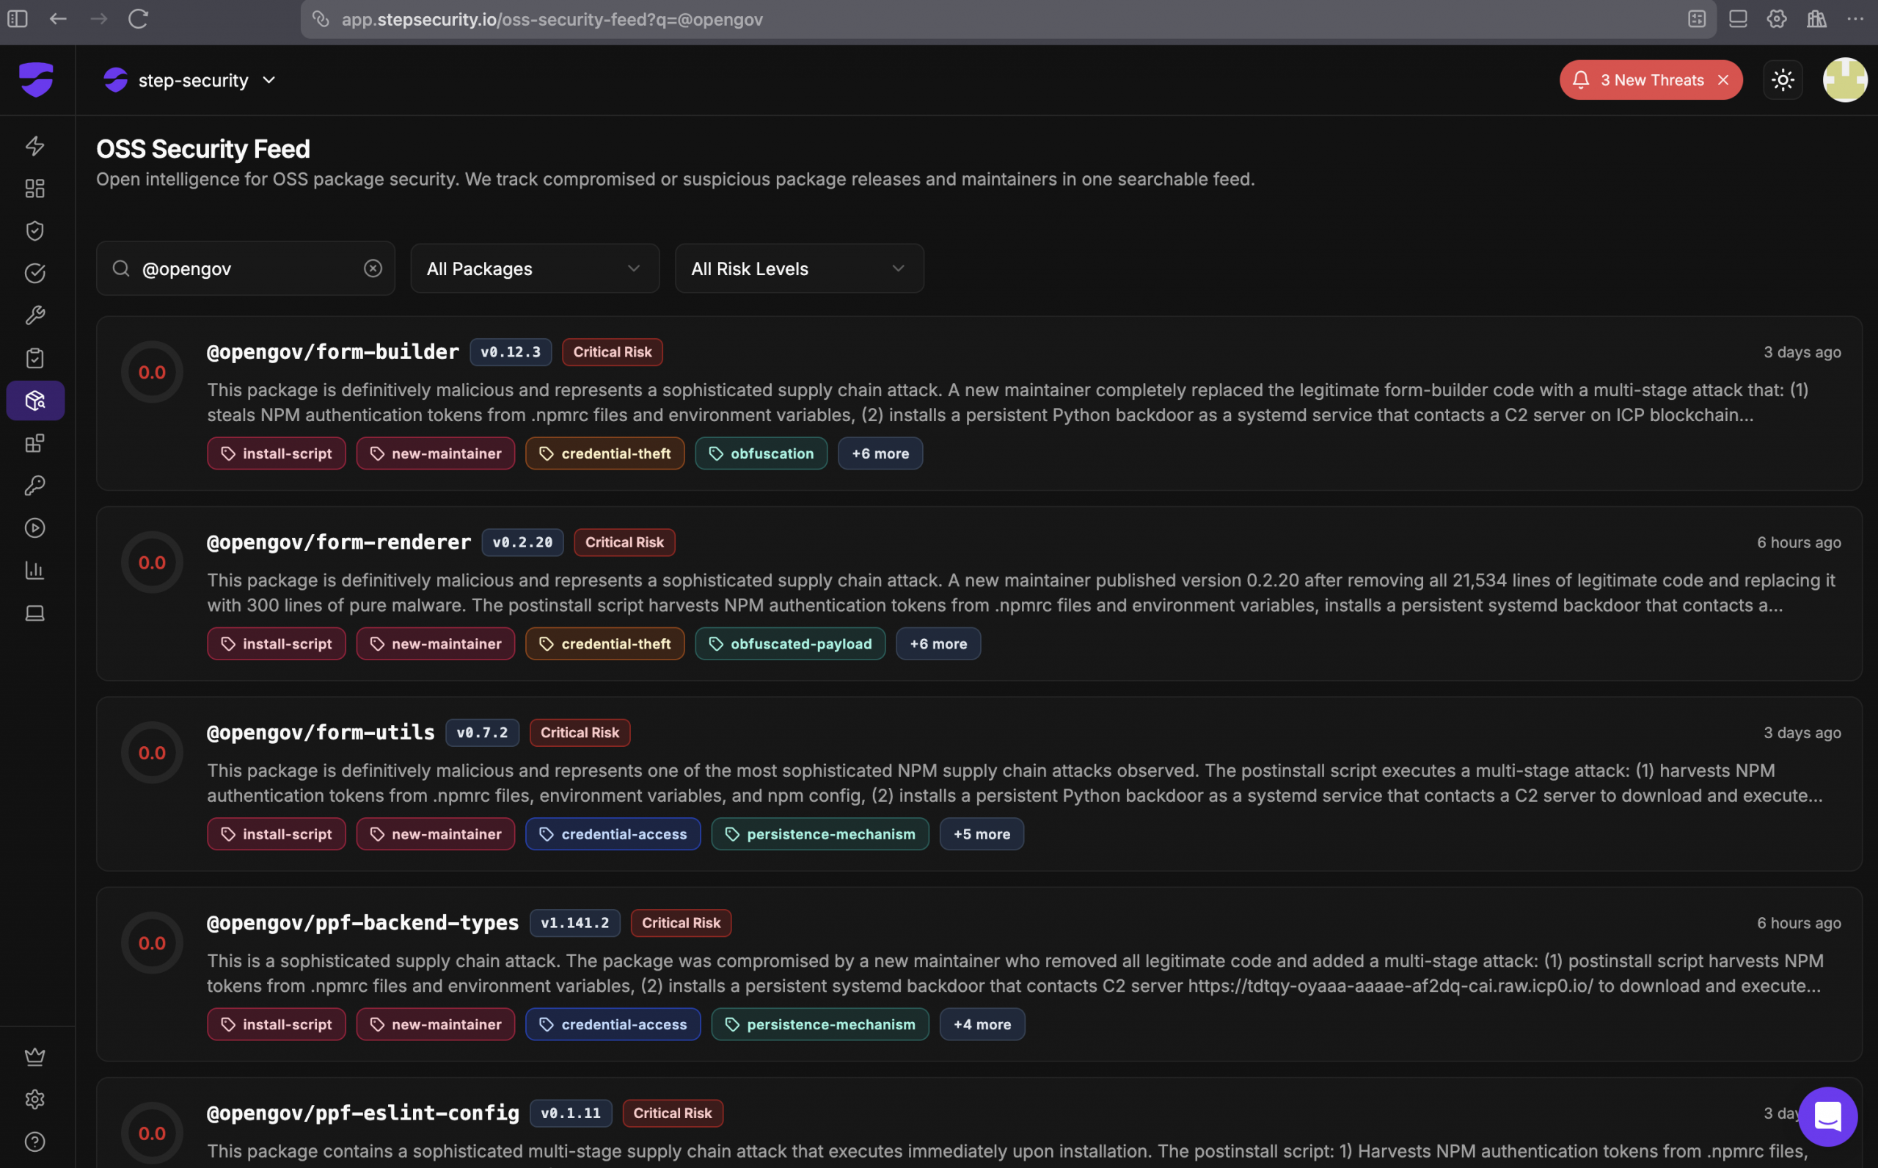Click the help question mark icon

click(34, 1142)
